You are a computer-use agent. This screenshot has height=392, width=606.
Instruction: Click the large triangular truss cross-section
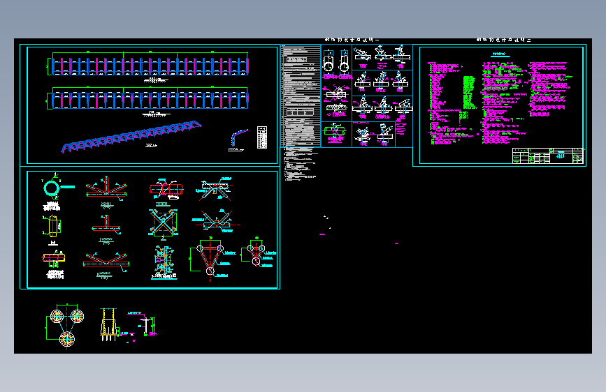click(x=210, y=259)
